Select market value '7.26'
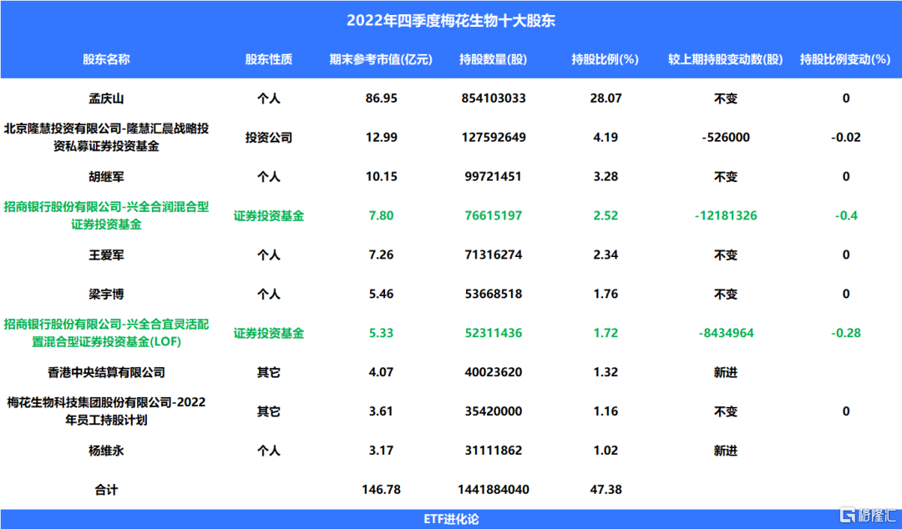Viewport: 902px width, 529px height. (x=382, y=254)
